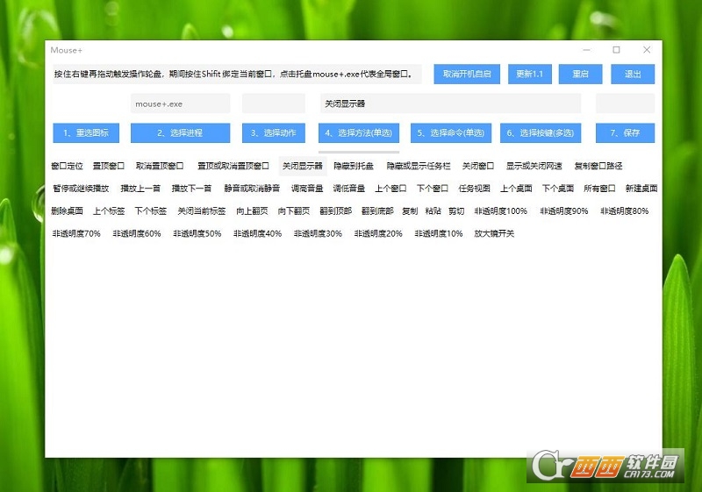Click the mouse+.exe process input field
The width and height of the screenshot is (702, 492).
[x=181, y=103]
